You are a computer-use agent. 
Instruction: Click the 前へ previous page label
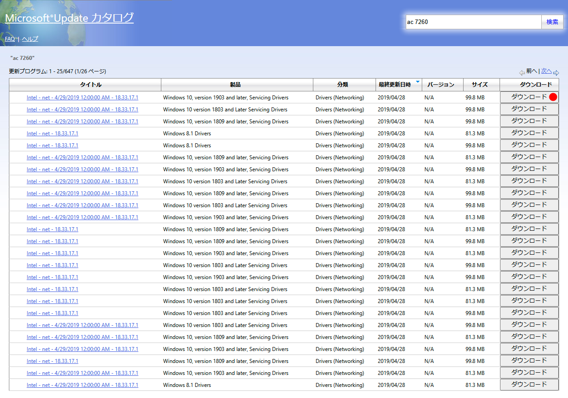(532, 71)
